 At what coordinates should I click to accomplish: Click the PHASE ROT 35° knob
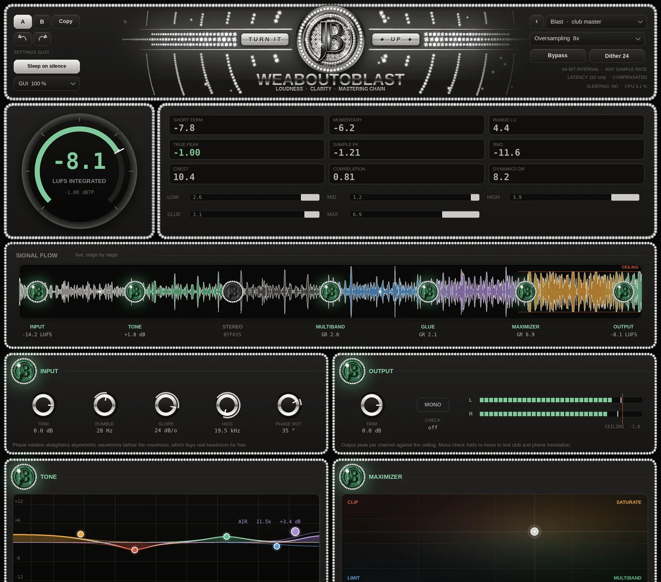(288, 405)
